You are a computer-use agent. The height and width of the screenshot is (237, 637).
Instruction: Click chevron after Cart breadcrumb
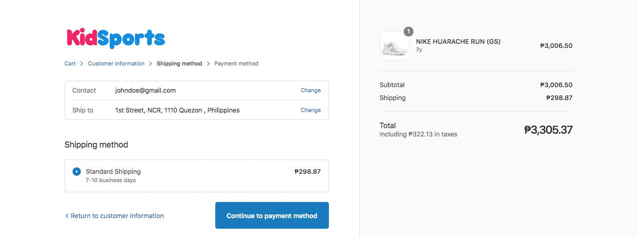(82, 64)
